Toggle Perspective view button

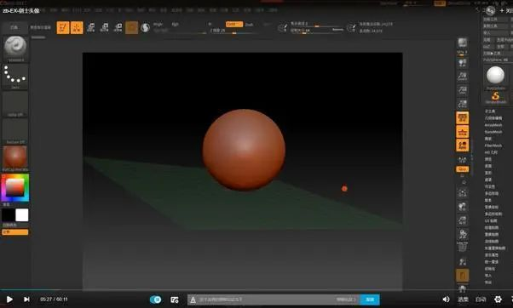(x=462, y=118)
